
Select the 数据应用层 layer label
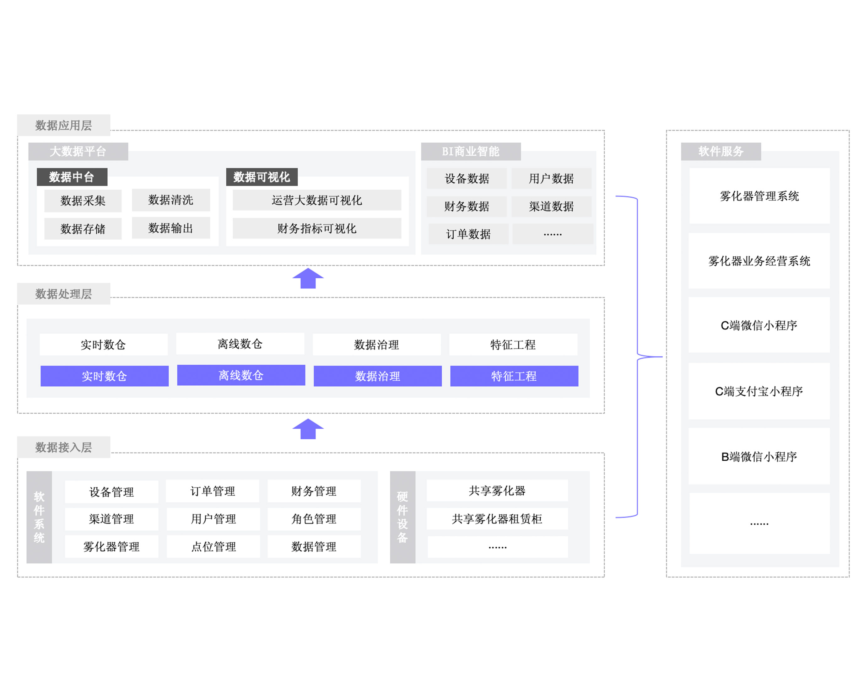[64, 125]
